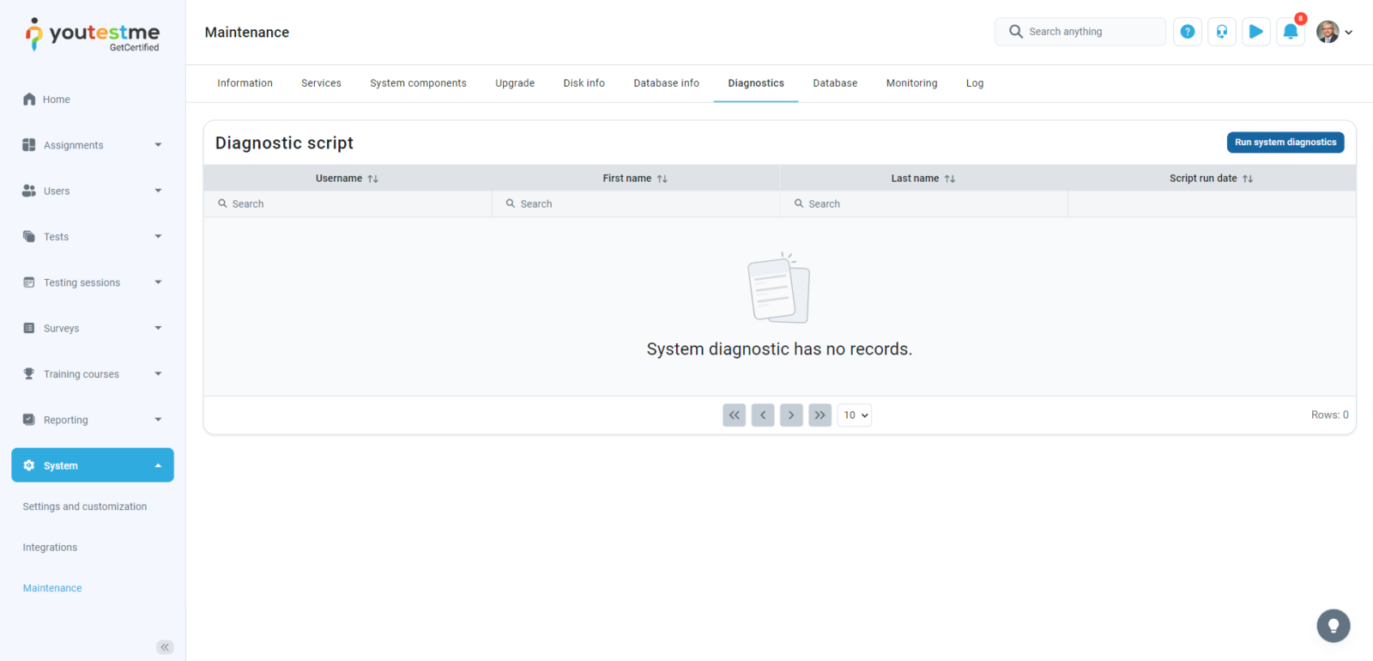The image size is (1373, 661).
Task: Open Settings and customization link
Action: point(85,506)
